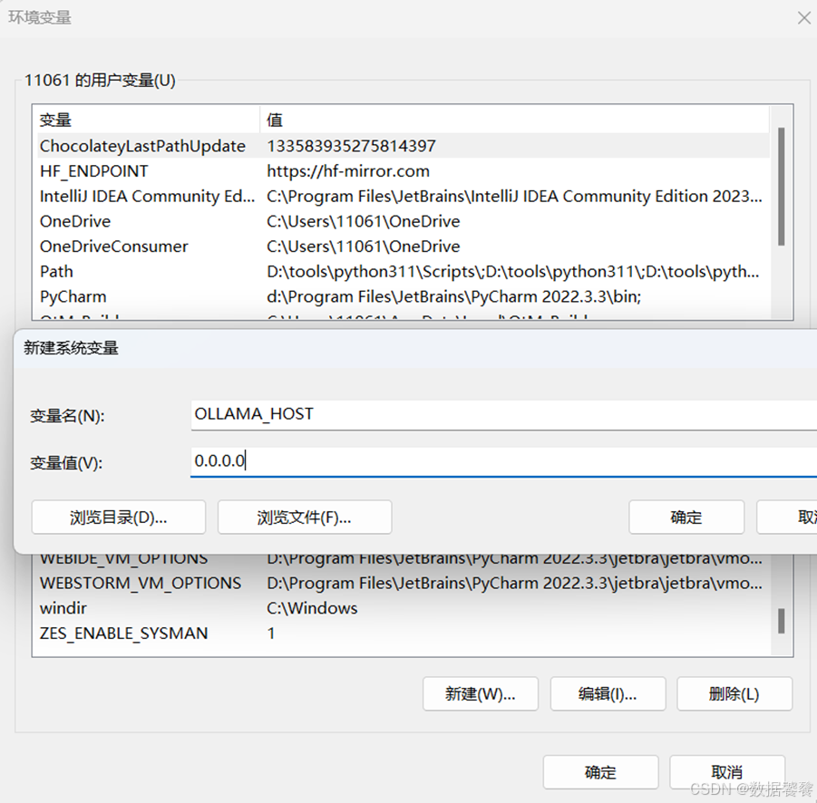Click bottom 确定 button of 环境变量 window
This screenshot has width=817, height=803.
pos(600,772)
